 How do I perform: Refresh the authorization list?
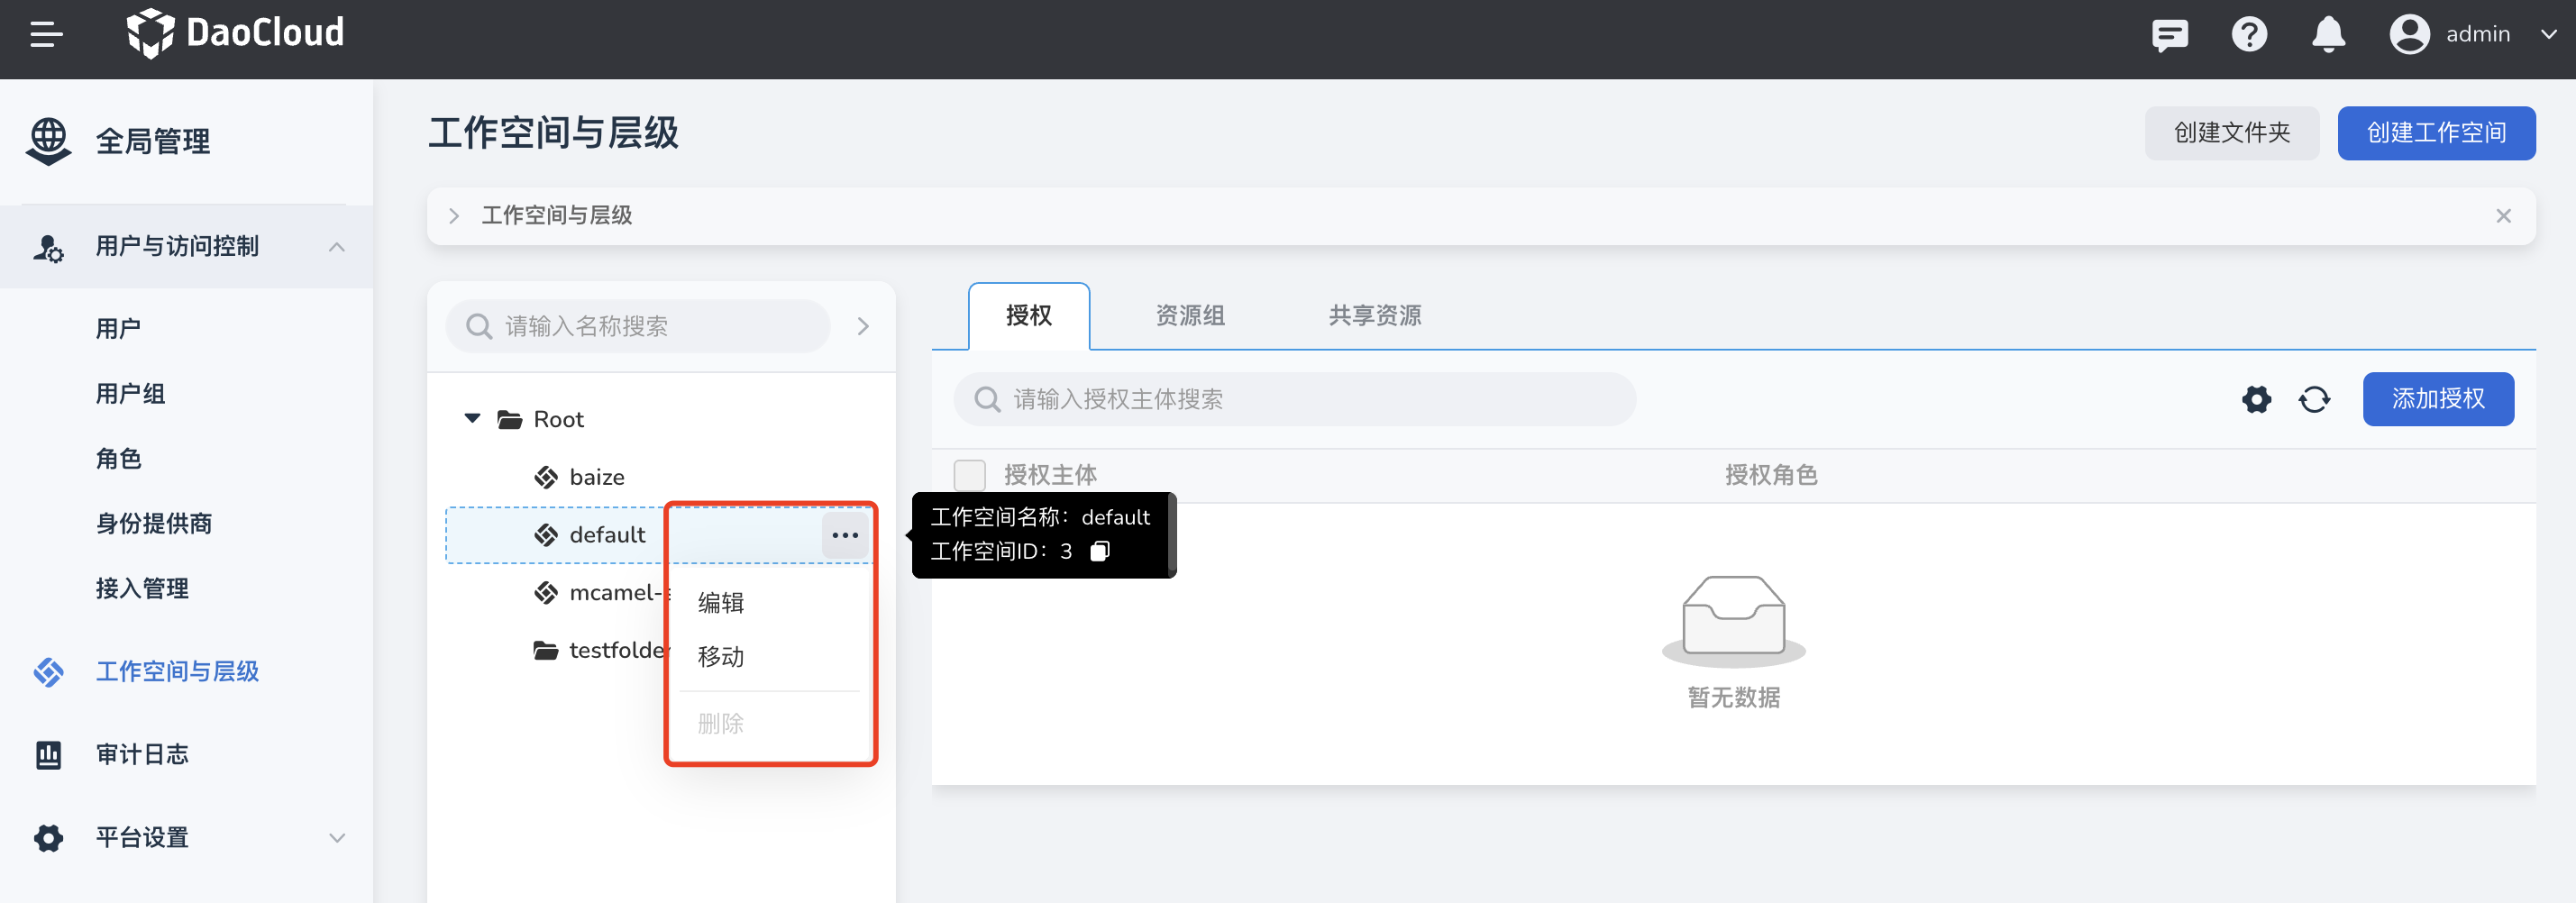[x=2314, y=400]
